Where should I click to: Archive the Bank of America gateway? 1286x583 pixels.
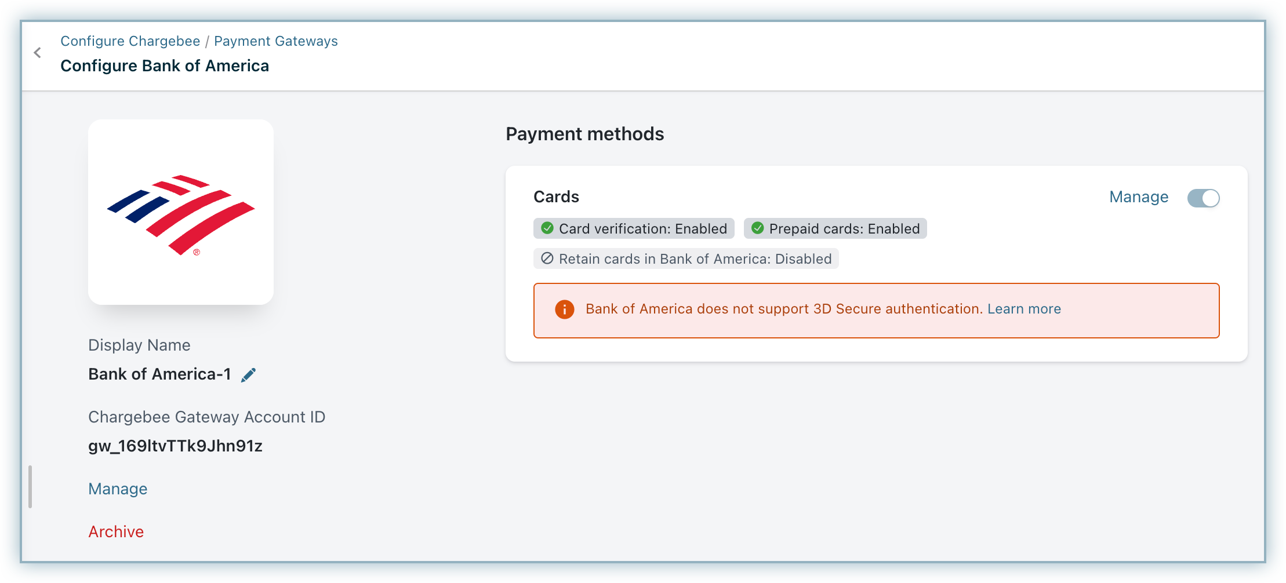[x=116, y=531]
